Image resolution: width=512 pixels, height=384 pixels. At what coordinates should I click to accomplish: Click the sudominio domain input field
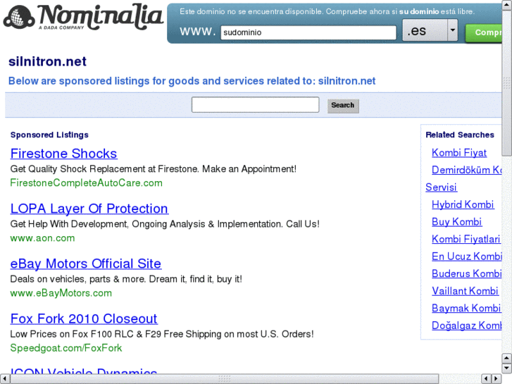[x=308, y=32]
